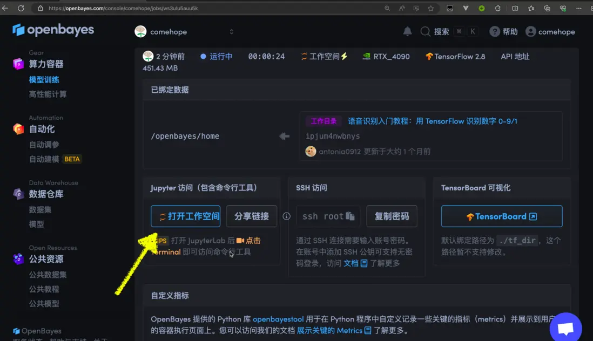Click 复制密码 button
This screenshot has height=341, width=593.
coord(392,216)
